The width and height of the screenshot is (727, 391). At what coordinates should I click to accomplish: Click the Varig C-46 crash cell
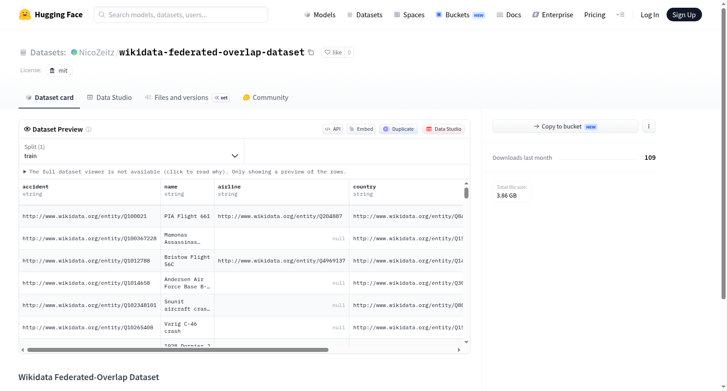pos(187,327)
